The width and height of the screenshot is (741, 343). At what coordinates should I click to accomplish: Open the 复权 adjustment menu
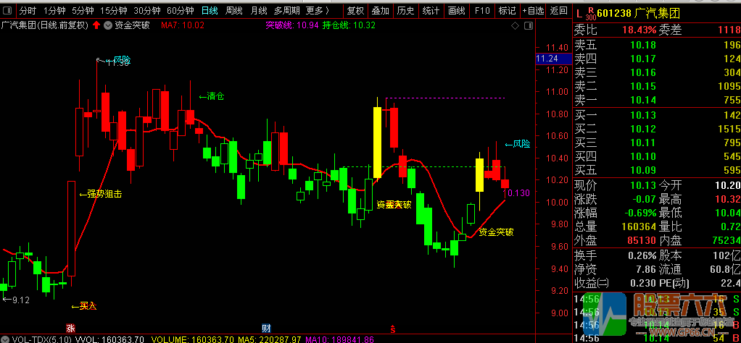point(355,10)
